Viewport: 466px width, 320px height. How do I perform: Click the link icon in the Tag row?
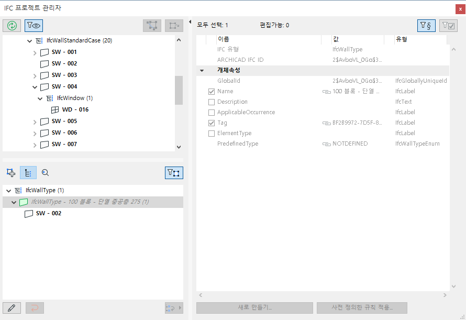click(327, 123)
